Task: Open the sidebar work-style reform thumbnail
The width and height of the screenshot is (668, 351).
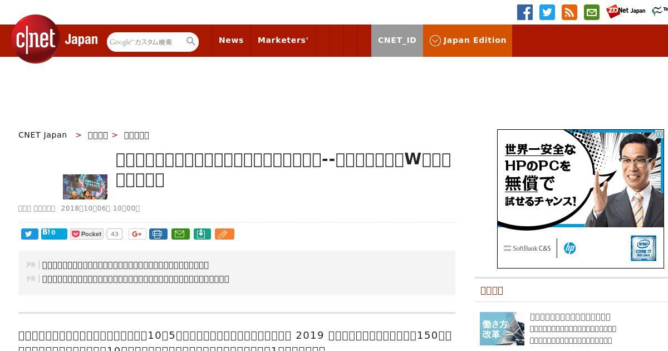Action: tap(502, 329)
